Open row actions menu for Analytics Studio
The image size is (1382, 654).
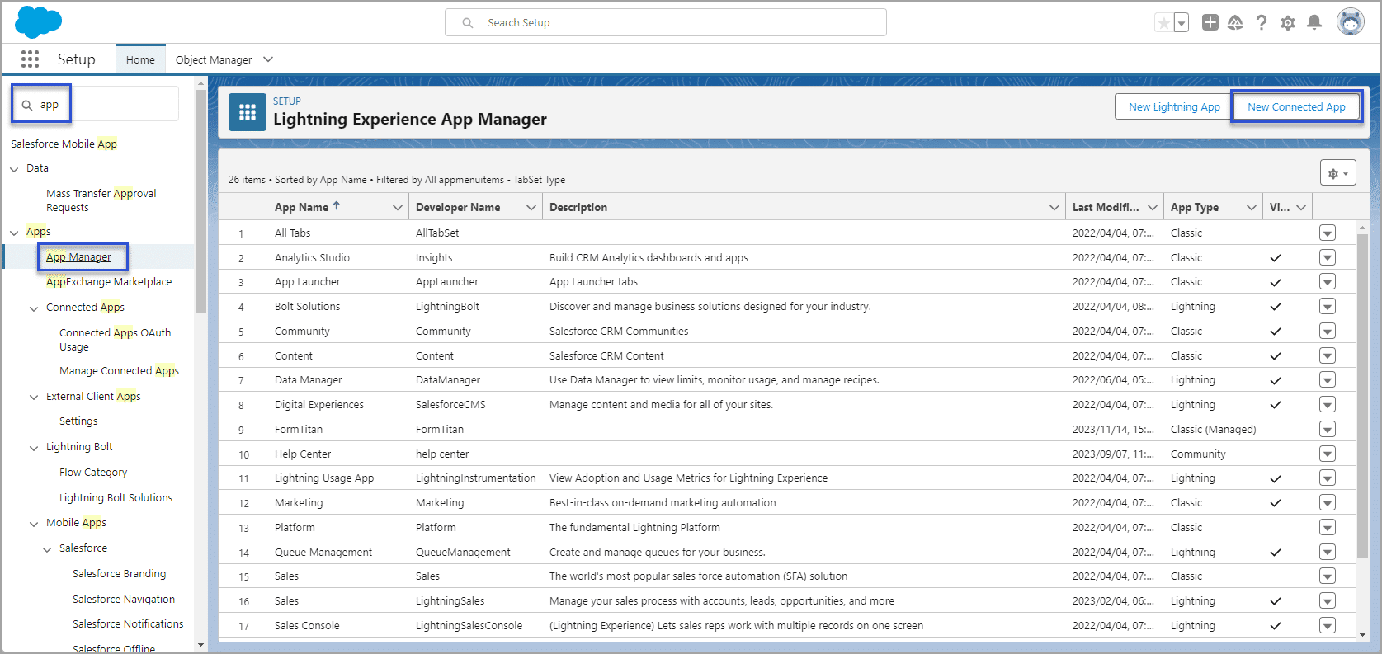tap(1327, 257)
